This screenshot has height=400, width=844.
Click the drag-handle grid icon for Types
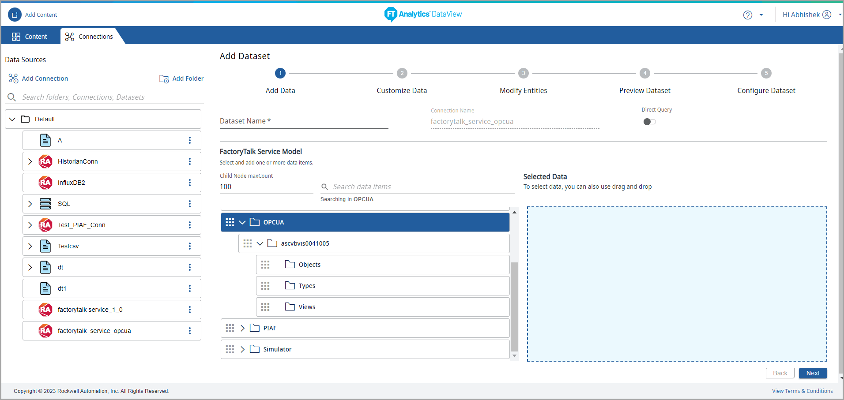click(265, 286)
